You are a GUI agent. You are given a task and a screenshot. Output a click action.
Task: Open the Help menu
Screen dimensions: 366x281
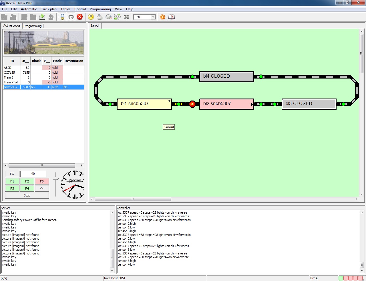click(130, 9)
